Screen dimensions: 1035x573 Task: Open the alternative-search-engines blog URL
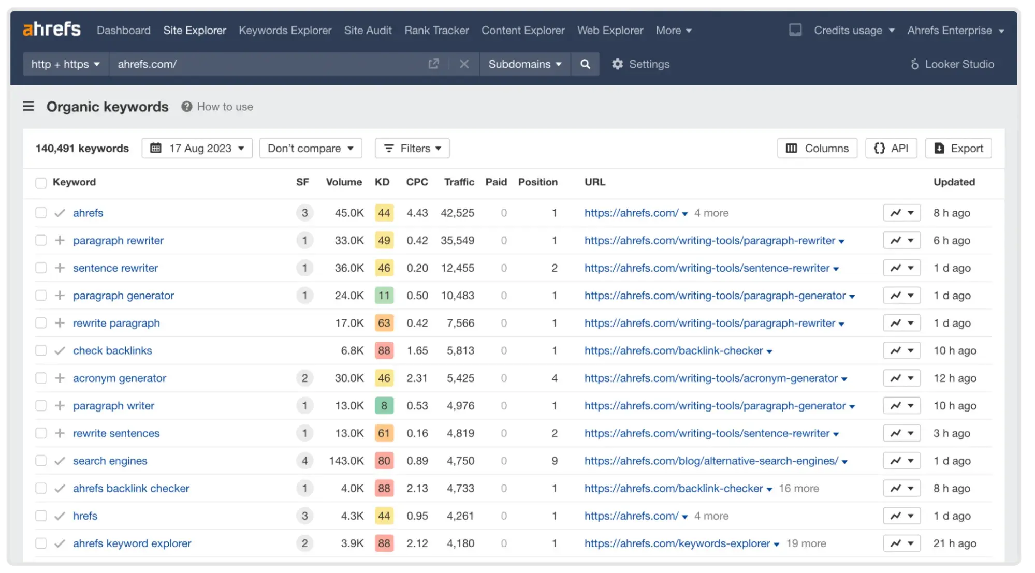pos(711,461)
